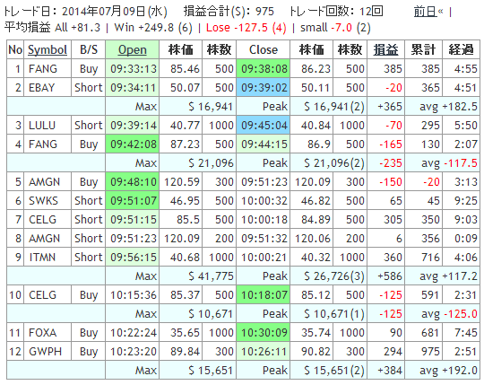Select AMGN symbol in row 8
Image resolution: width=484 pixels, height=385 pixels.
(x=44, y=238)
